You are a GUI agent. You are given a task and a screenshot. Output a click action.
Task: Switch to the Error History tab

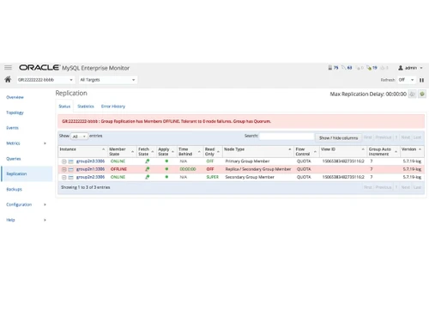pyautogui.click(x=113, y=106)
